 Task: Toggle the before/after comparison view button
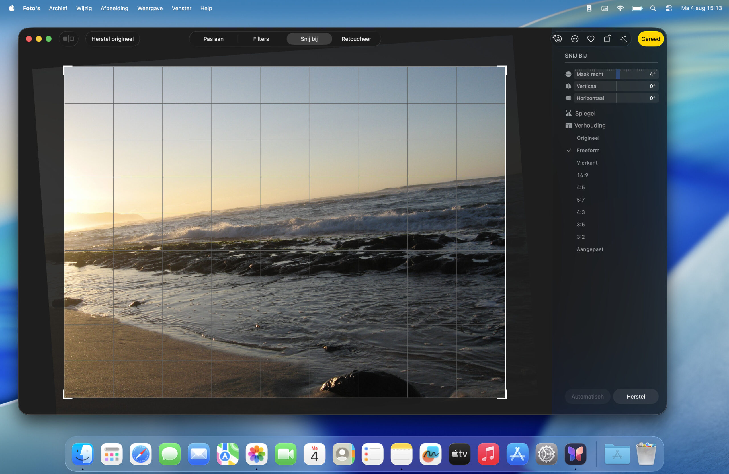(x=68, y=39)
